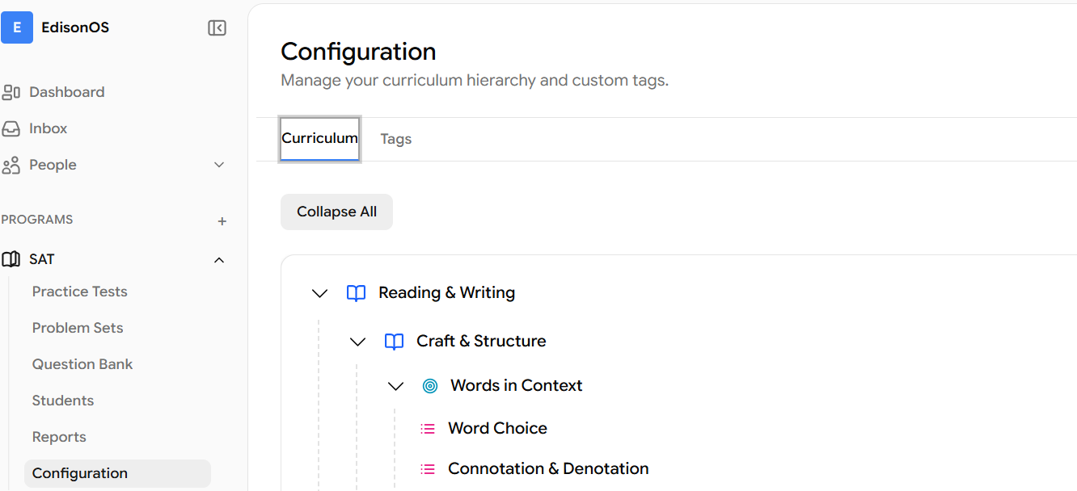Collapse the Craft & Structure node

[357, 342]
